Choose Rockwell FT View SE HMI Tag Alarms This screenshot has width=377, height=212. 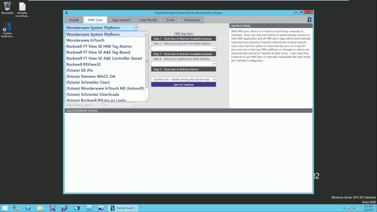pos(105,47)
